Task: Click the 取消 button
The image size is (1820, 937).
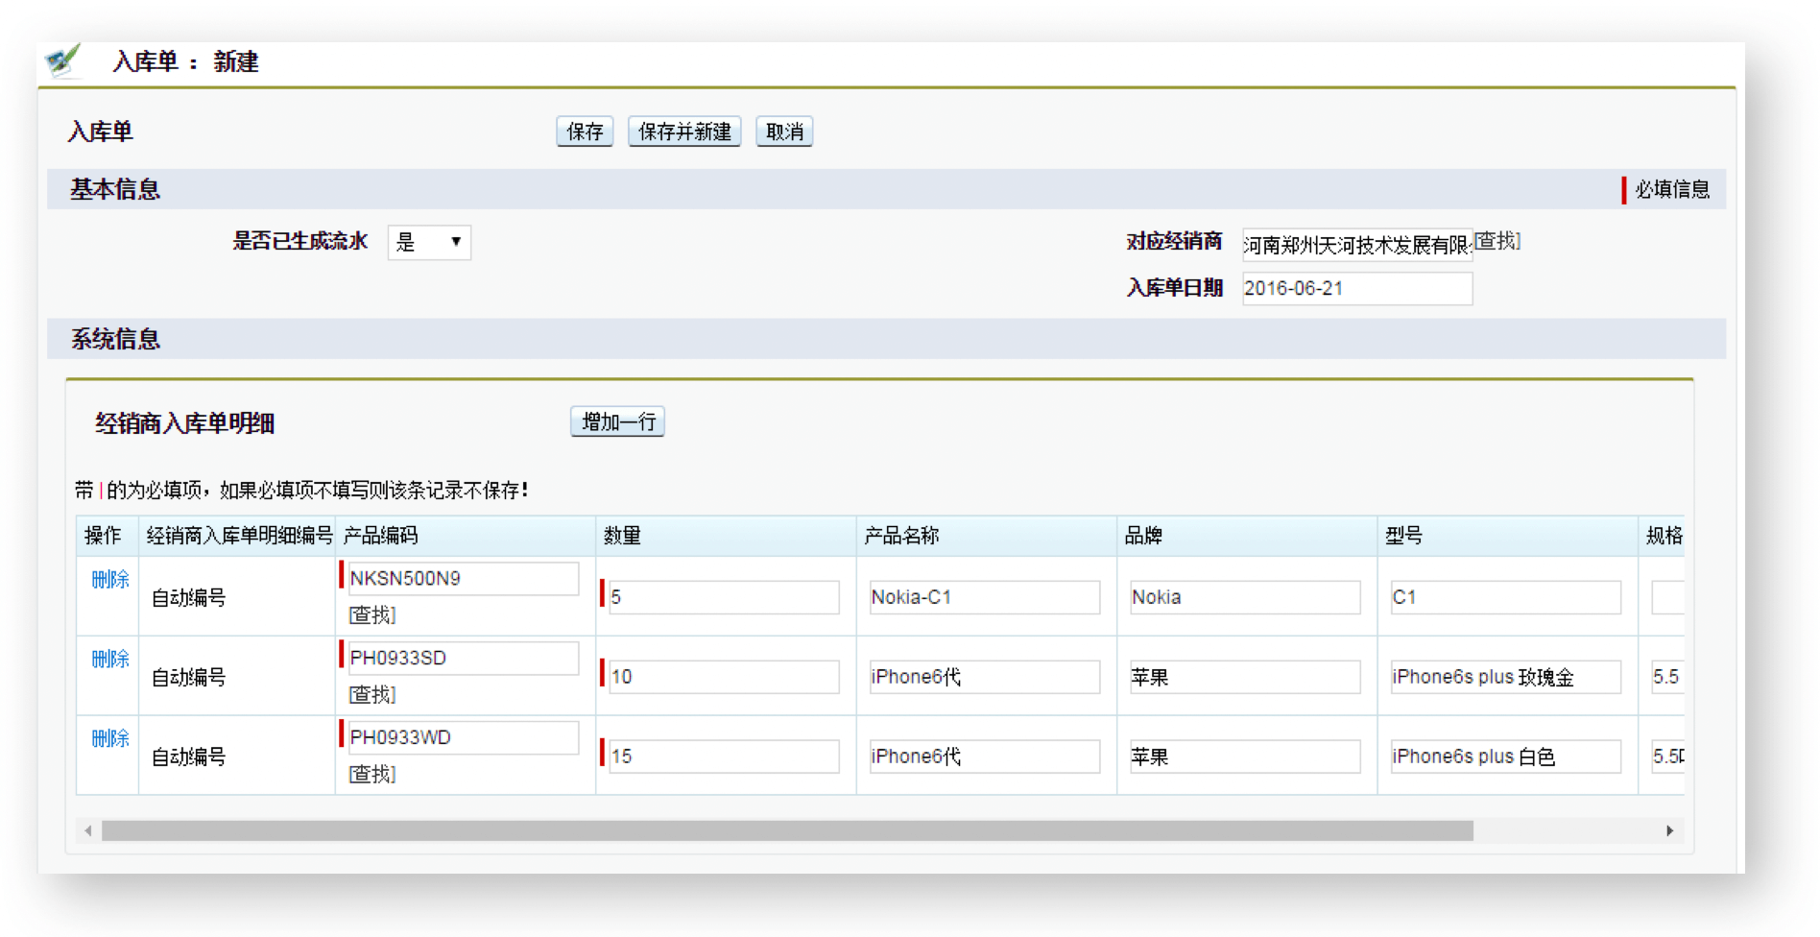Action: 784,132
